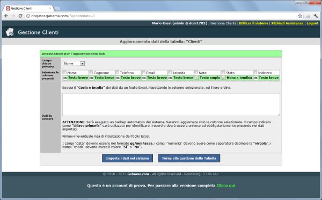Select the Gestione Clienti browser tab
The height and width of the screenshot is (200, 322).
[x=28, y=8]
